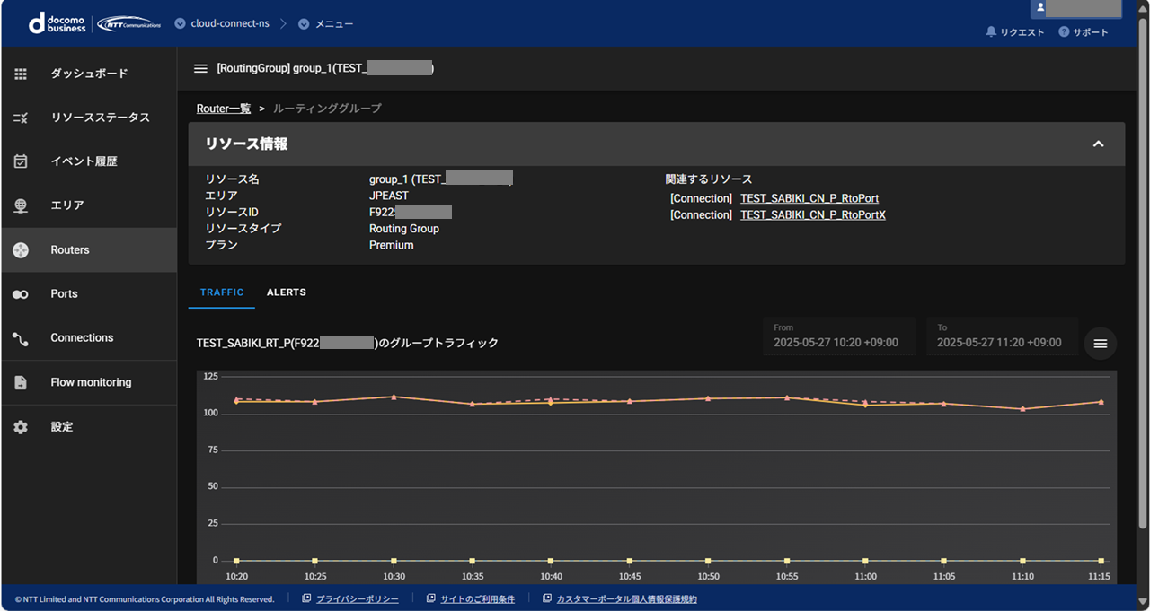
Task: Go back to Router一覧 breadcrumb
Action: (223, 109)
